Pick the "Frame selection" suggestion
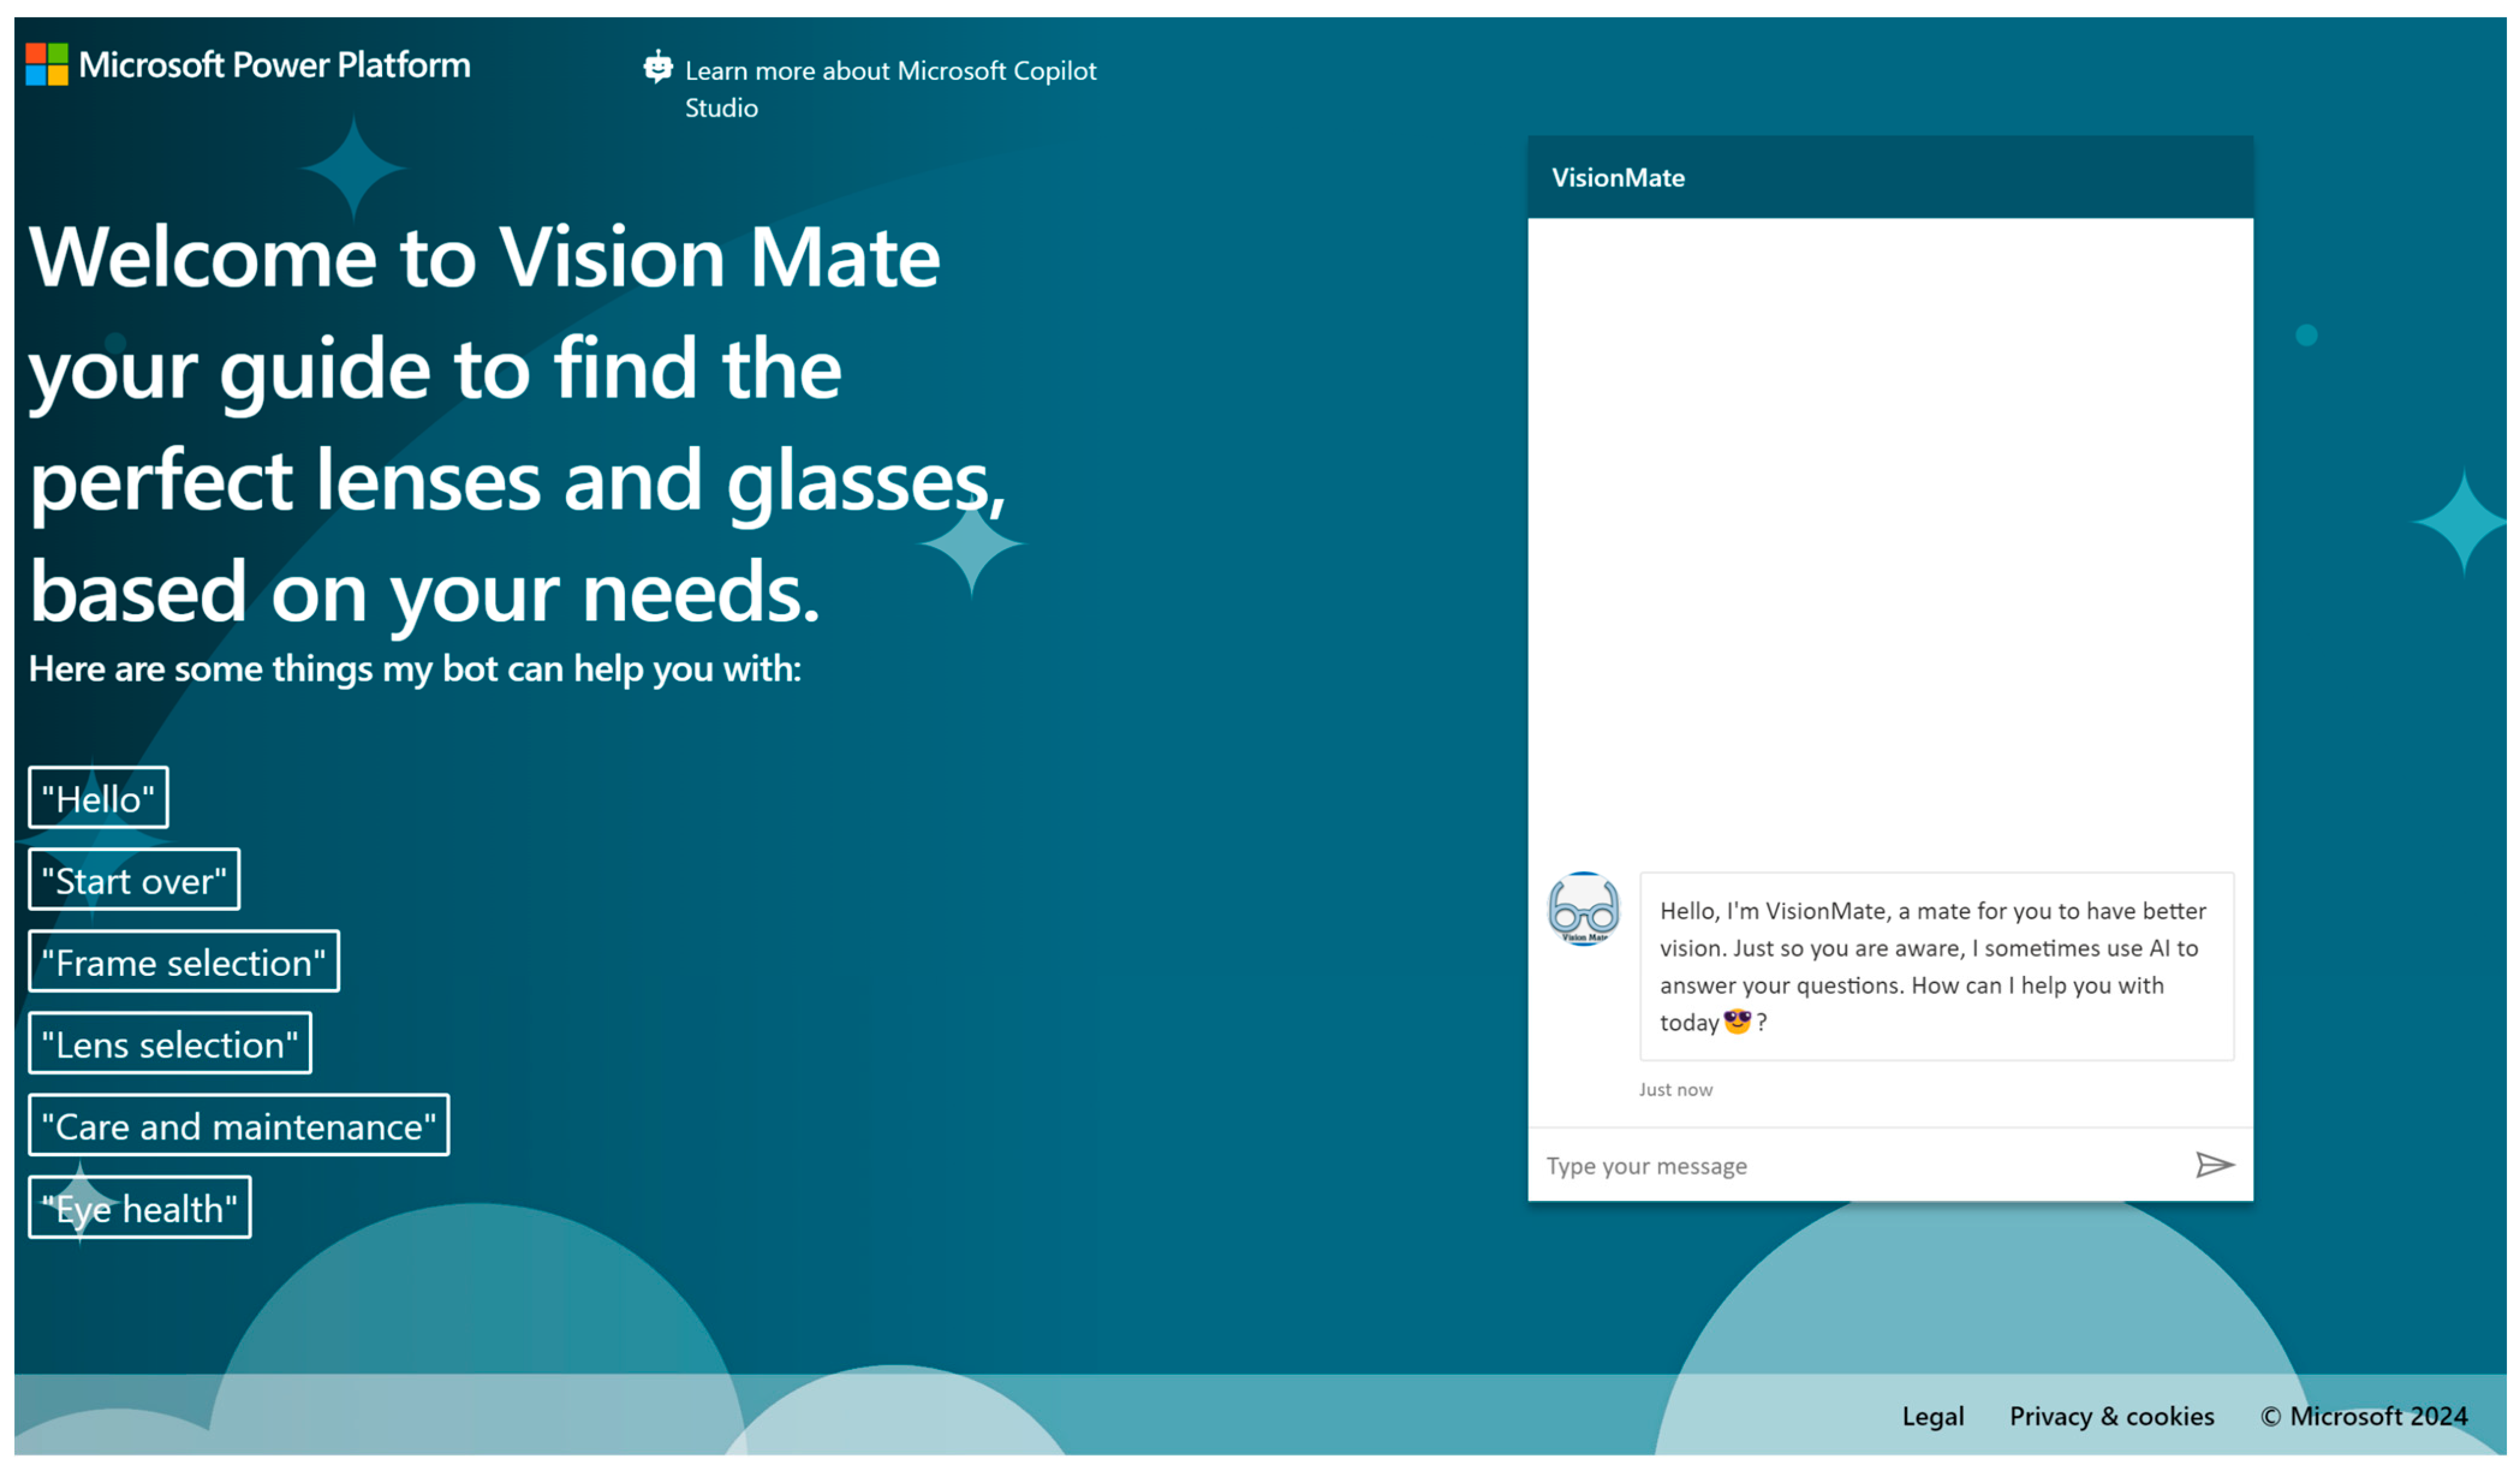2520x1474 pixels. pos(184,962)
